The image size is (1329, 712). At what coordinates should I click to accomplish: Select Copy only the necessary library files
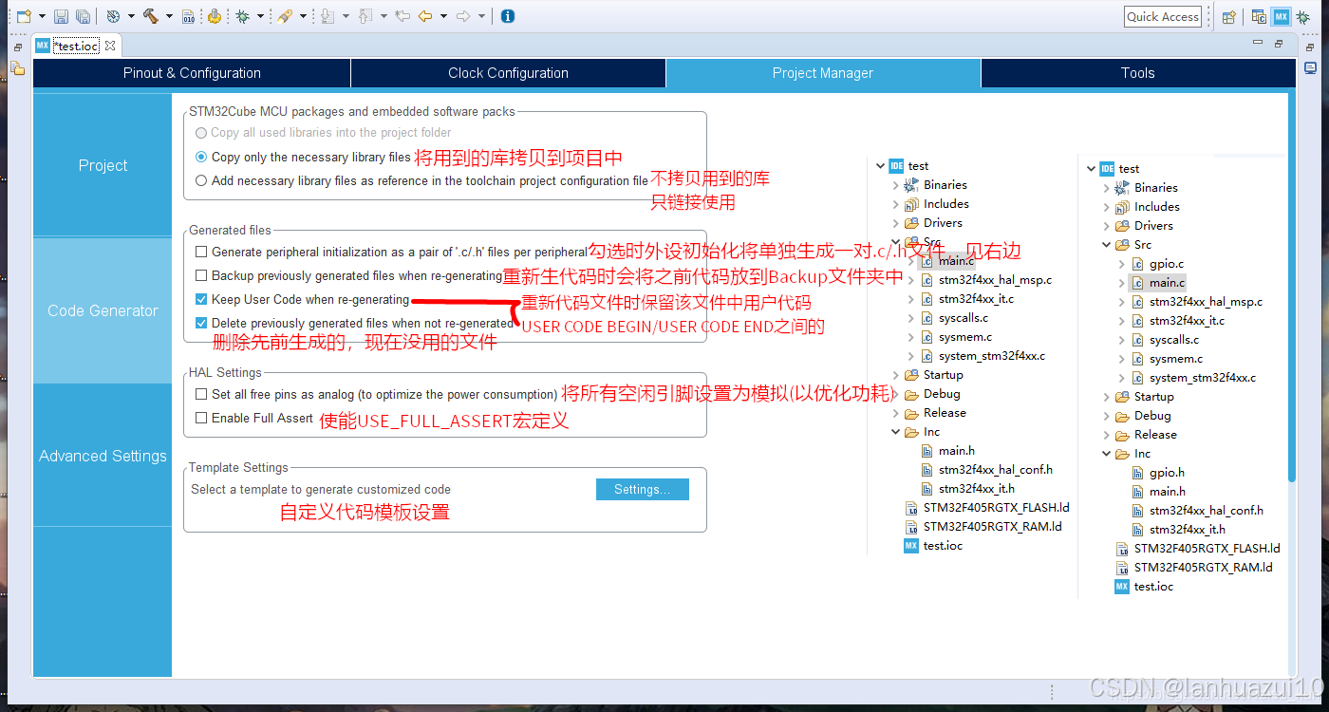click(x=201, y=157)
